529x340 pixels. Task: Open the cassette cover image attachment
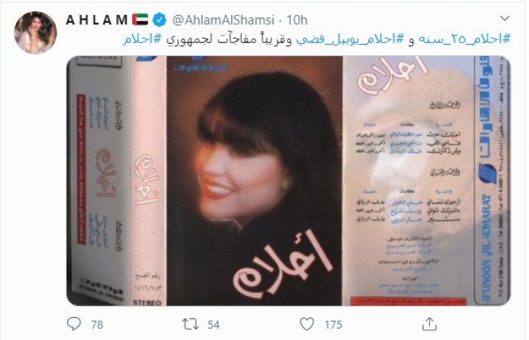pos(289,181)
